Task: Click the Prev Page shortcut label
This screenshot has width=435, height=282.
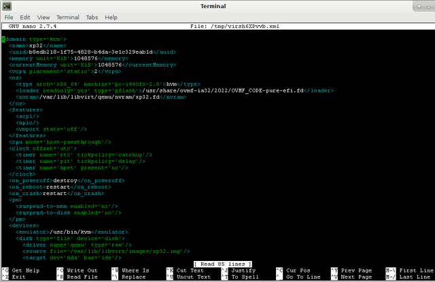Action: pos(356,270)
